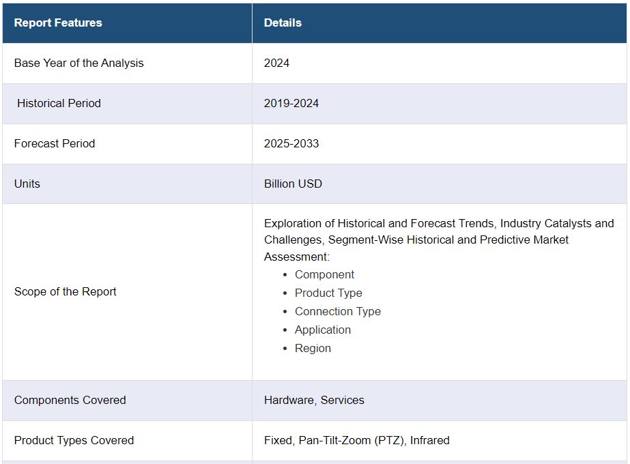Select the Product Type bullet item

328,293
